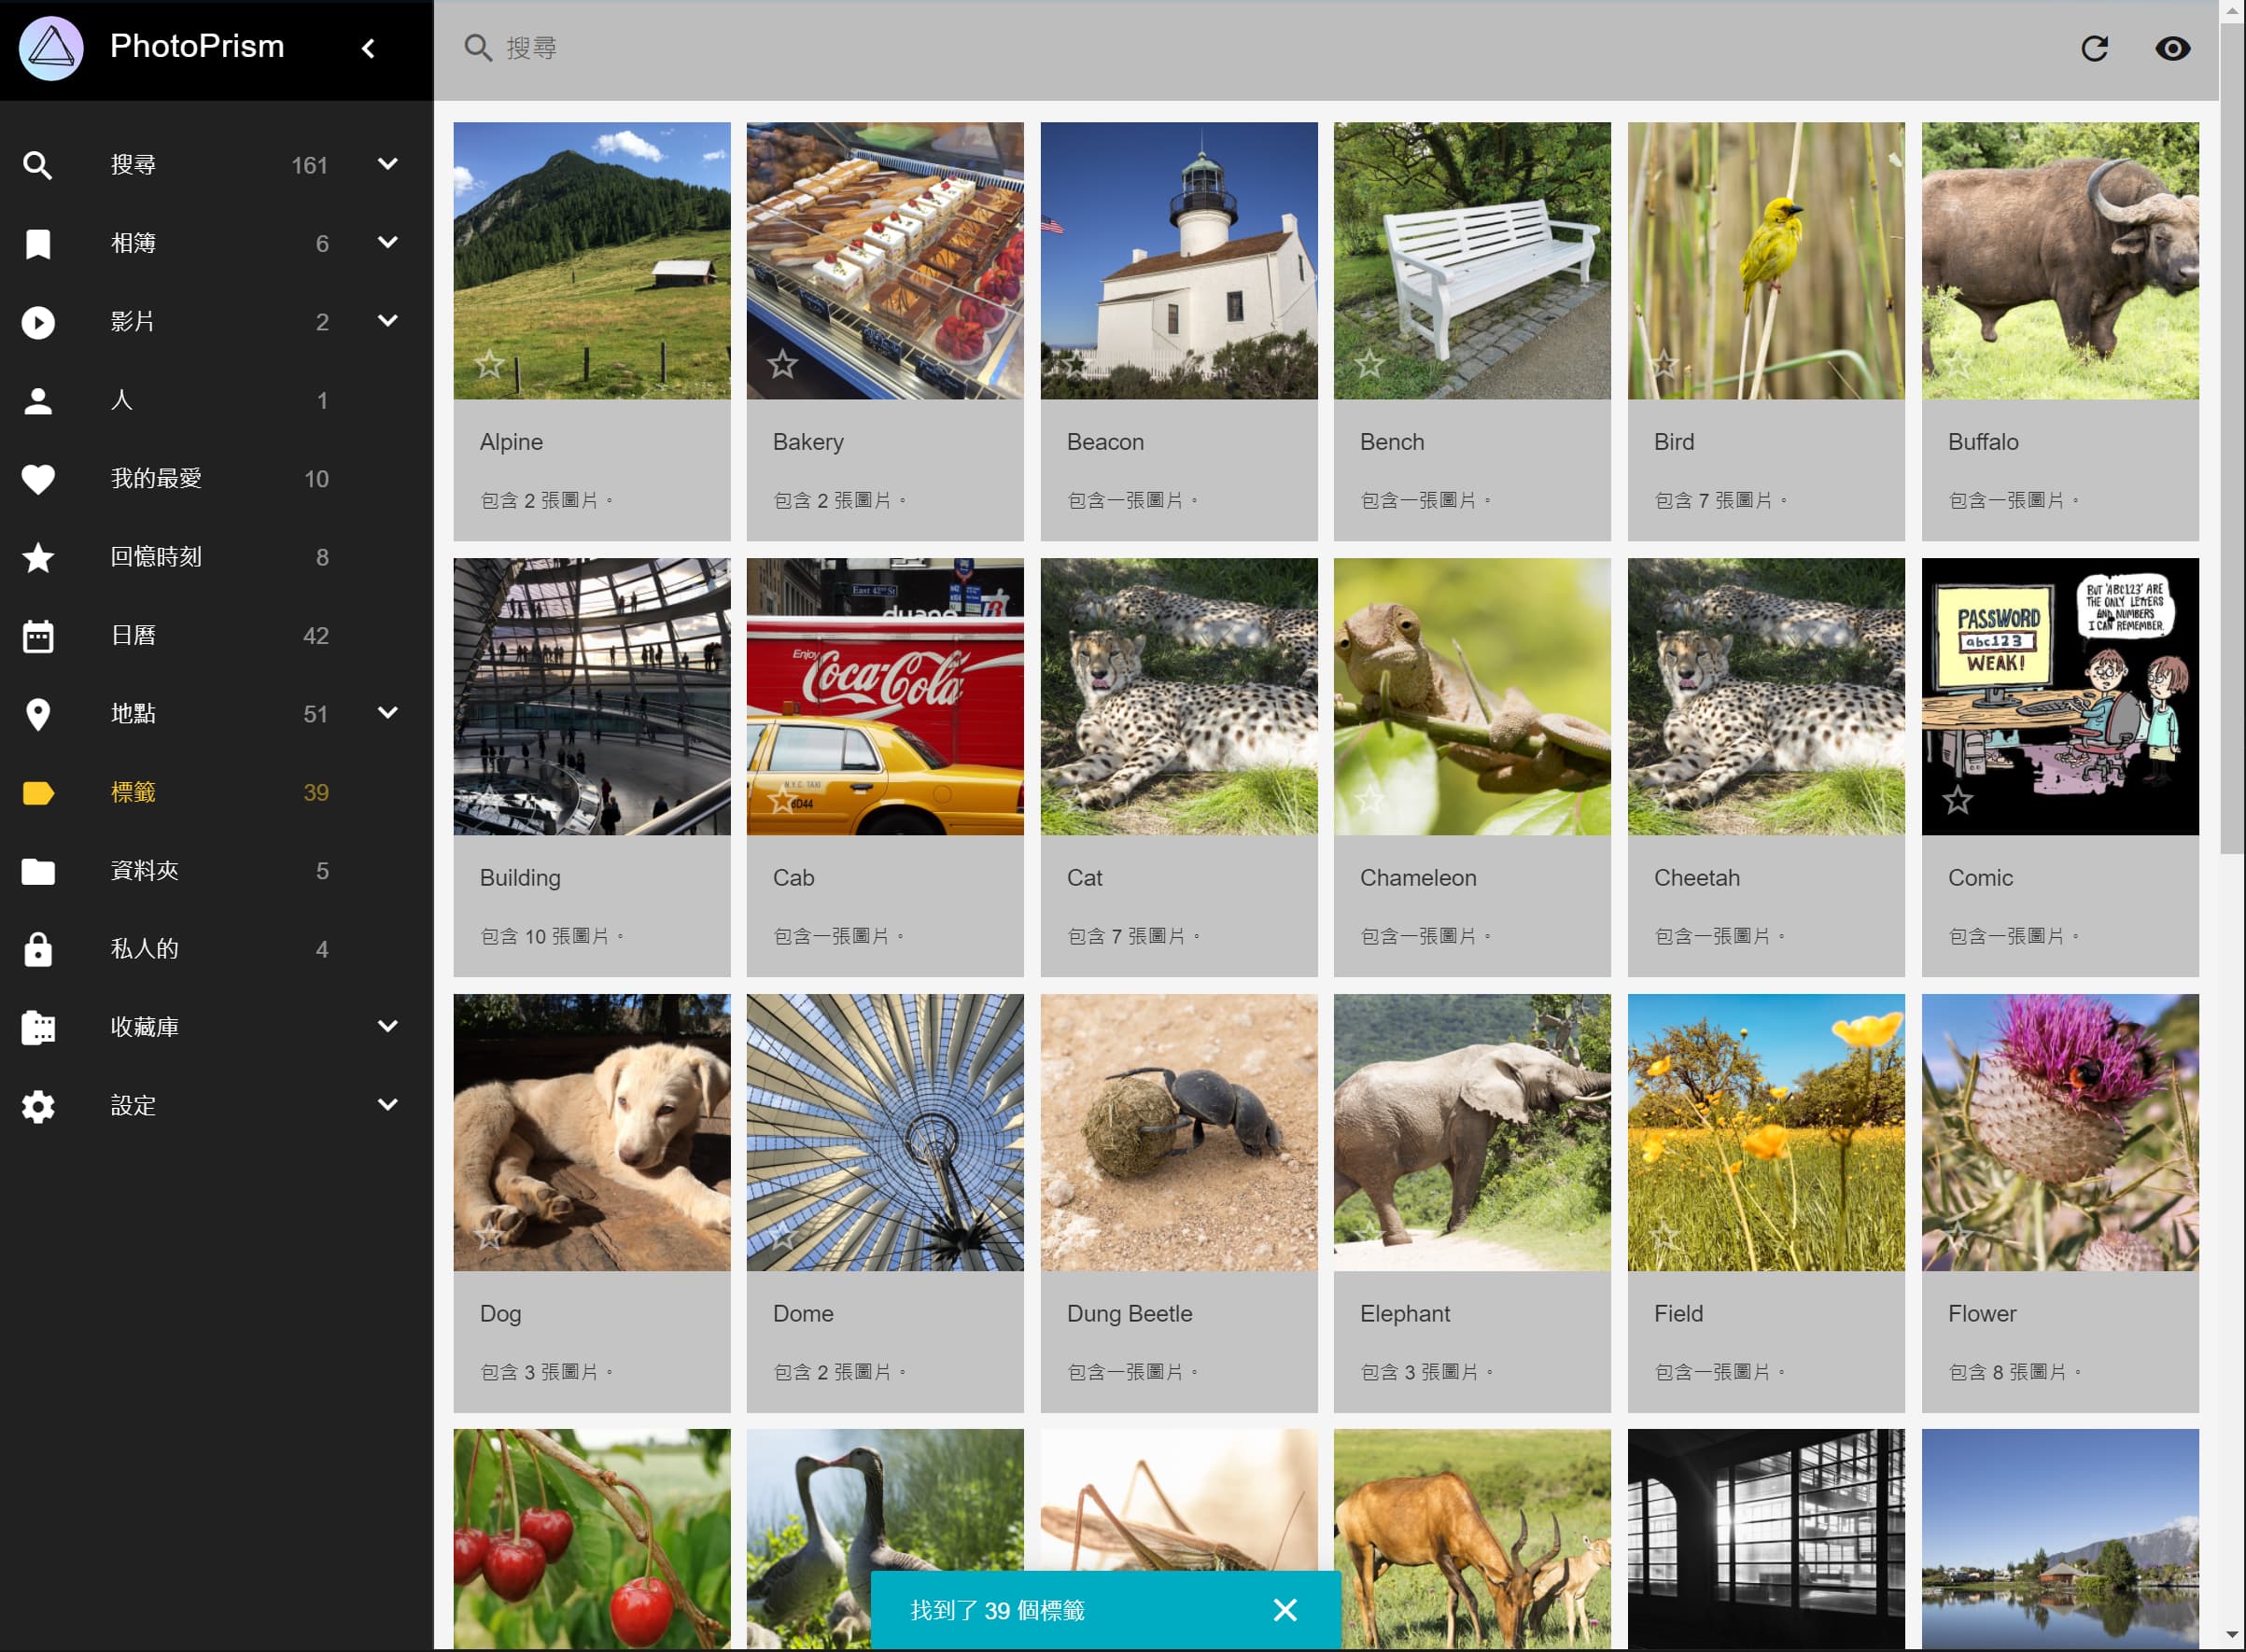
Task: Open the Bird thumbnail
Action: click(x=1766, y=261)
